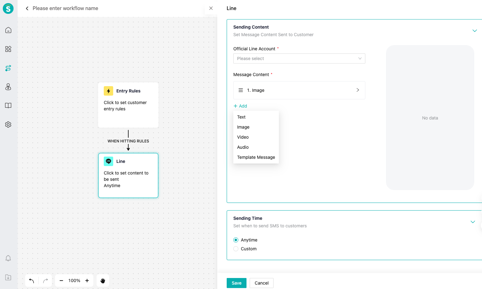Viewport: 482px width, 289px height.
Task: Undo the last canvas action
Action: pyautogui.click(x=31, y=281)
